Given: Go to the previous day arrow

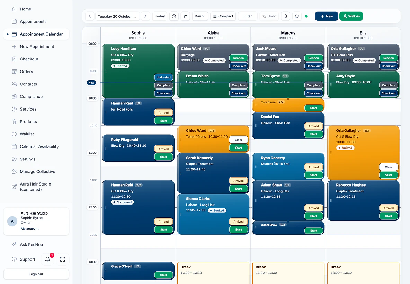Looking at the screenshot, I should pyautogui.click(x=90, y=16).
